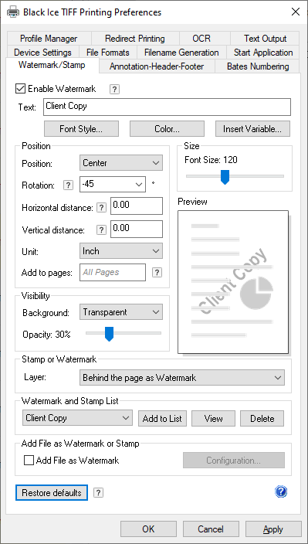Click Add to List button
This screenshot has height=544, width=308.
(162, 418)
